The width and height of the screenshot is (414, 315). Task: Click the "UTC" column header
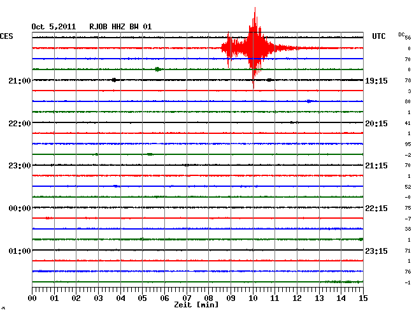click(x=378, y=36)
